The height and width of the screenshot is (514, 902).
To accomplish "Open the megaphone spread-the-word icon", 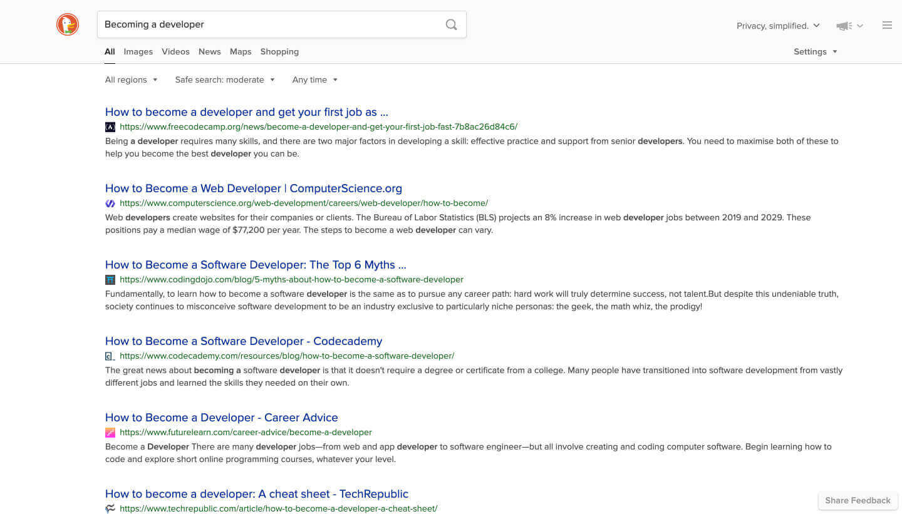I will point(844,26).
